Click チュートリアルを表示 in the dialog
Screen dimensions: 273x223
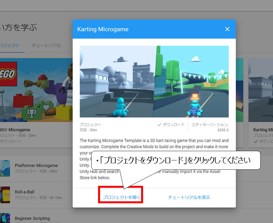pos(189,197)
